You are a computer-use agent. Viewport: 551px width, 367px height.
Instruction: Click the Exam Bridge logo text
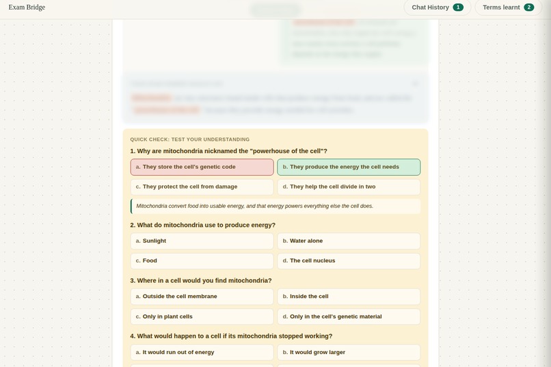[27, 8]
